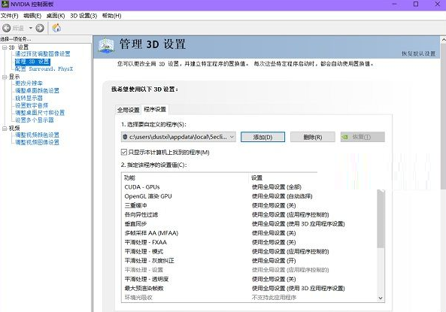
Task: Open the program selection dropdown
Action: [178, 137]
